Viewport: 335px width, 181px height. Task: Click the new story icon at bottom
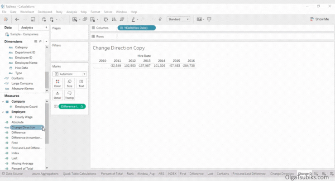(x=331, y=173)
